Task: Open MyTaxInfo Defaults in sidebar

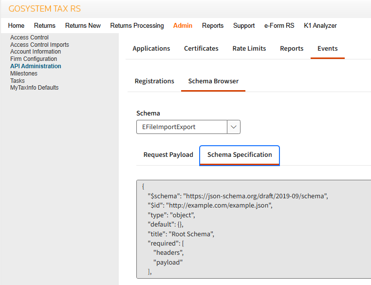Action: click(x=34, y=88)
